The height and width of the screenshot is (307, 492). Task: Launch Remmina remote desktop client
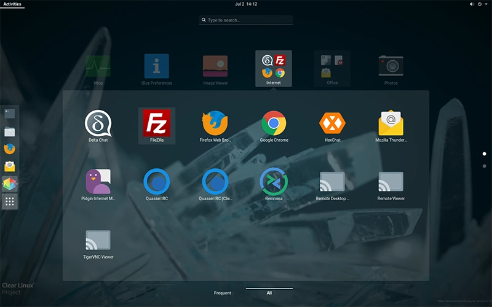[274, 184]
